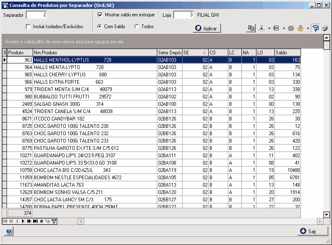Open help with the question mark button

(9, 231)
